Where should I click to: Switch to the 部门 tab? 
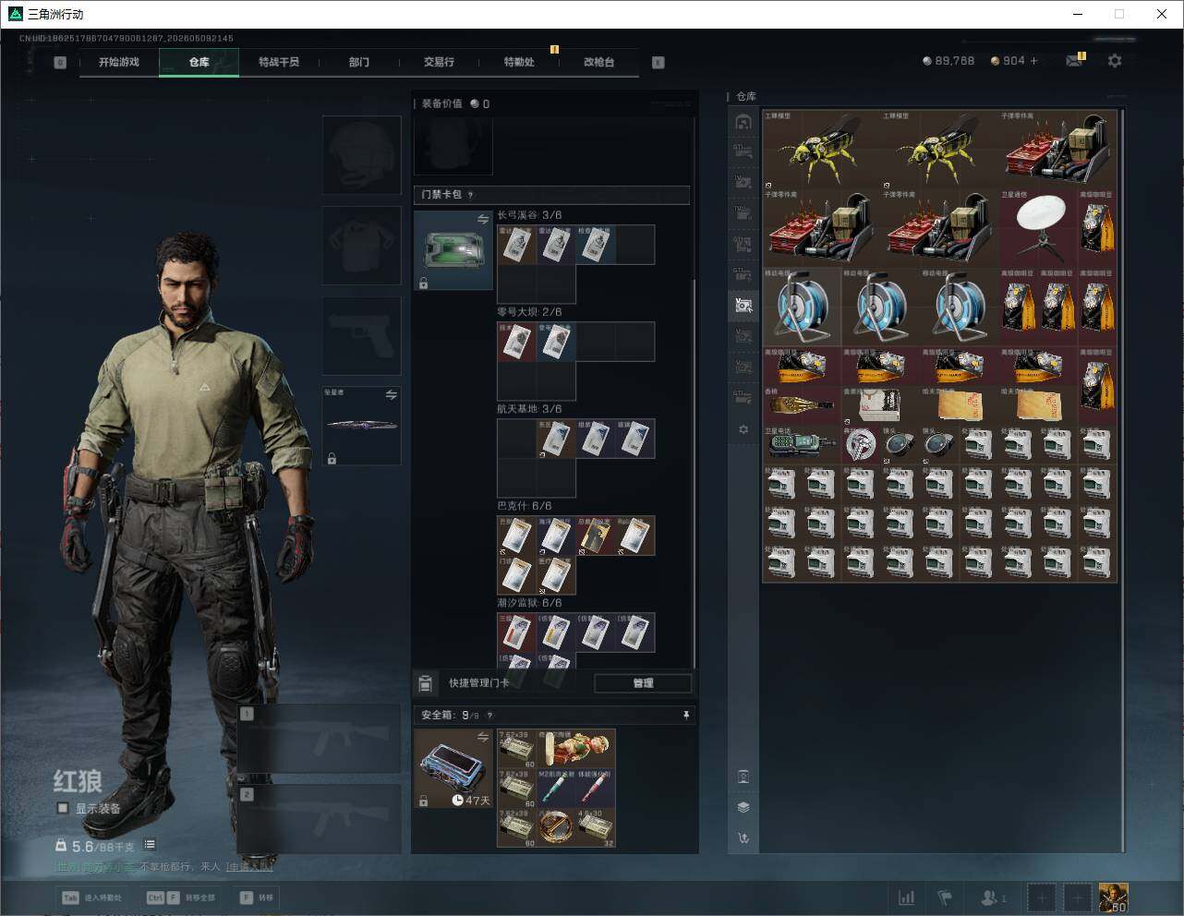pyautogui.click(x=359, y=62)
